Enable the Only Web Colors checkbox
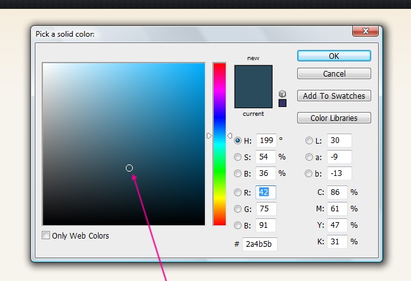The height and width of the screenshot is (281, 411). 46,235
